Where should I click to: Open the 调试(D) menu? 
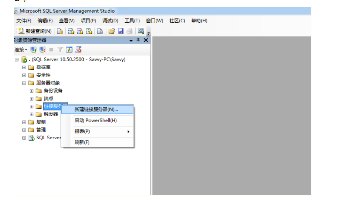(x=110, y=21)
